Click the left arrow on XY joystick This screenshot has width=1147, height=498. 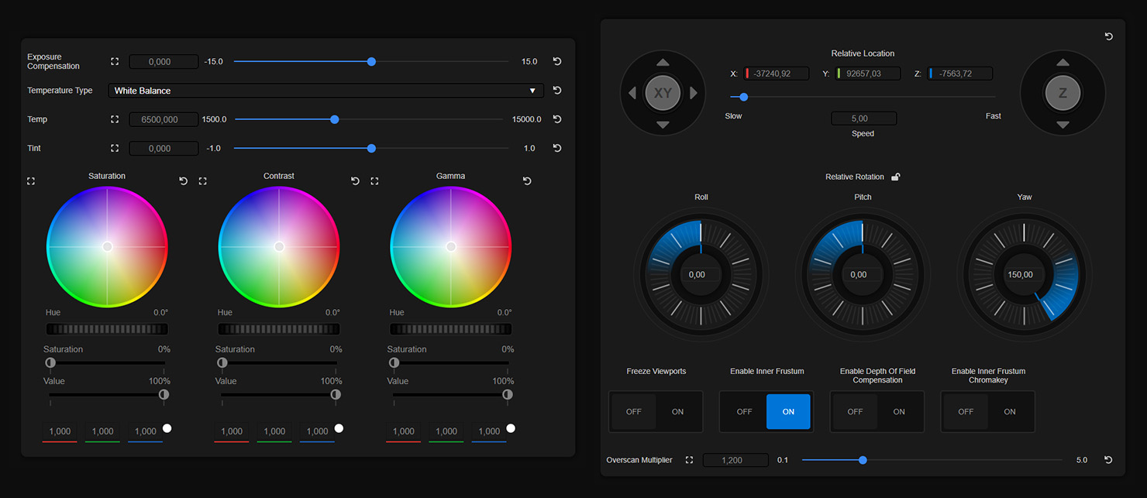632,94
